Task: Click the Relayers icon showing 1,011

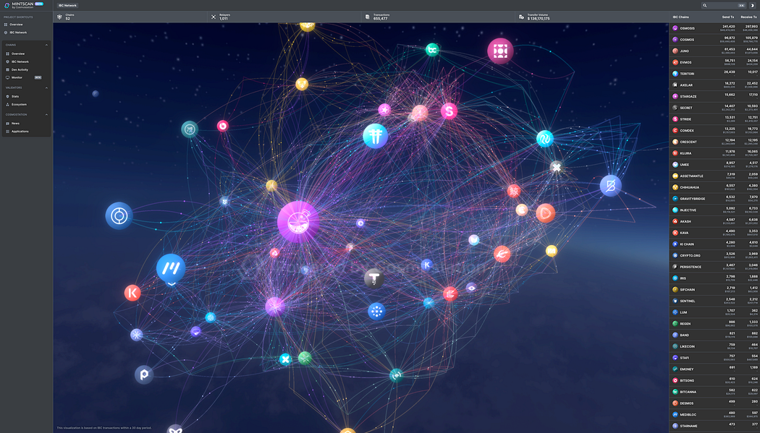Action: [212, 16]
